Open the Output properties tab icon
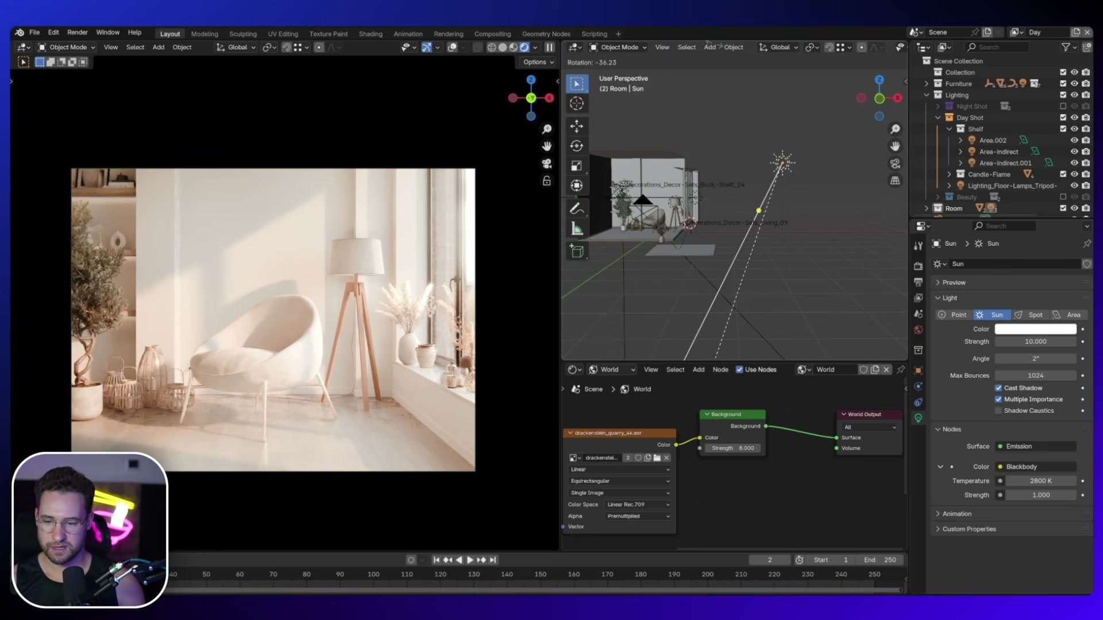Viewport: 1103px width, 620px height. tap(918, 282)
